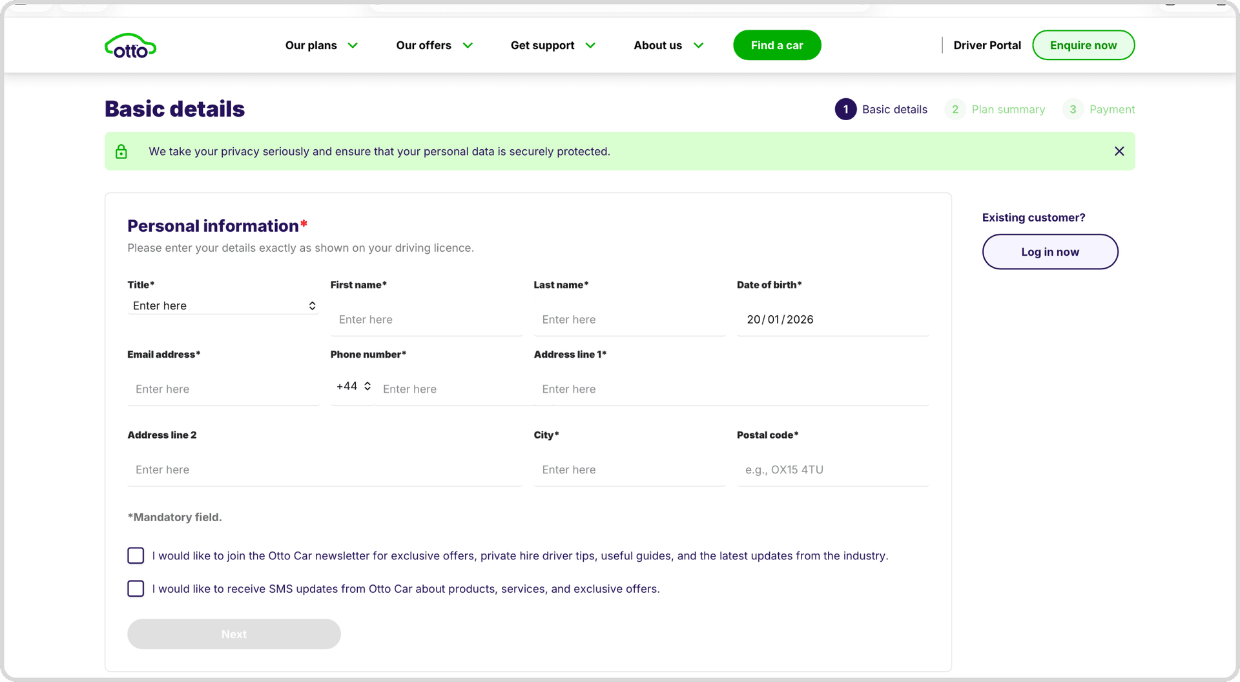The image size is (1240, 682).
Task: Expand the Our plans menu
Action: [x=321, y=45]
